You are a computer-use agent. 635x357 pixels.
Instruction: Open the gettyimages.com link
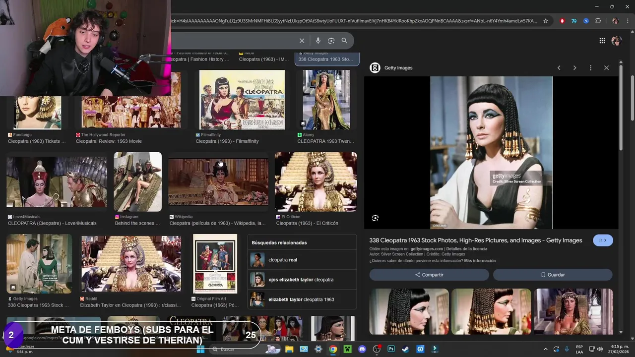click(x=426, y=249)
